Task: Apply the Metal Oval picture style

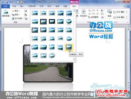Action: pyautogui.click(x=52, y=56)
